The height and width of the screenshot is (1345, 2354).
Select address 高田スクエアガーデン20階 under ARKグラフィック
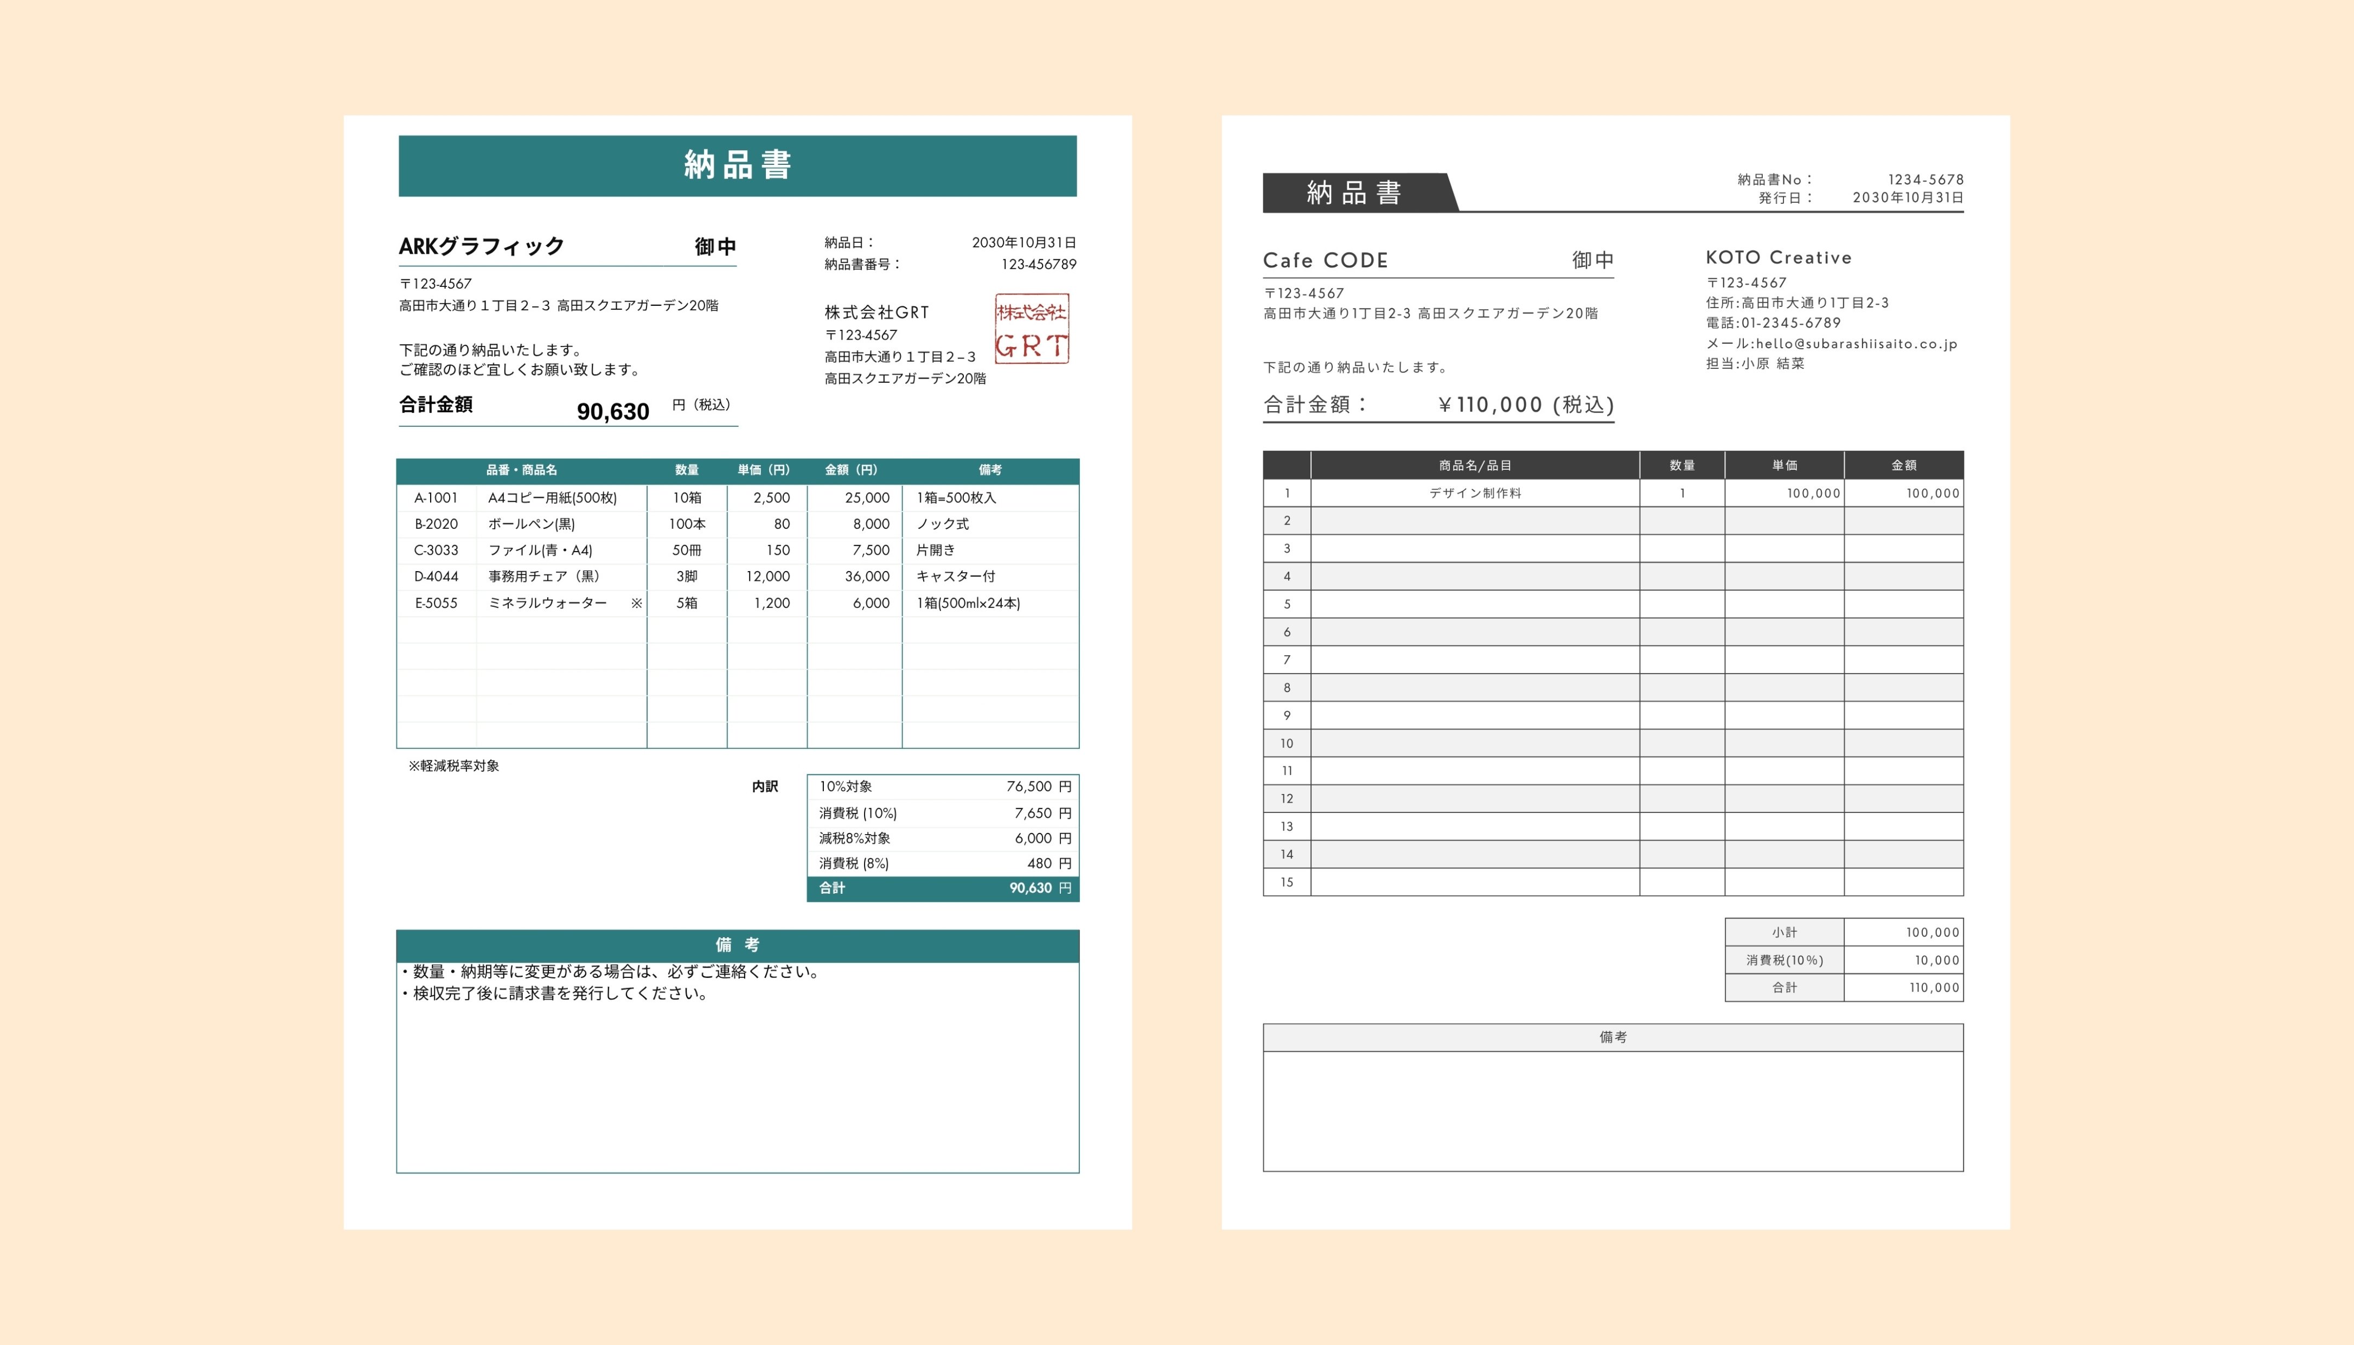pos(637,306)
